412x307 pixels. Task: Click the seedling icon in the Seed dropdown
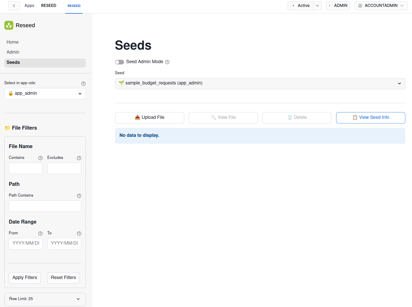pyautogui.click(x=121, y=83)
